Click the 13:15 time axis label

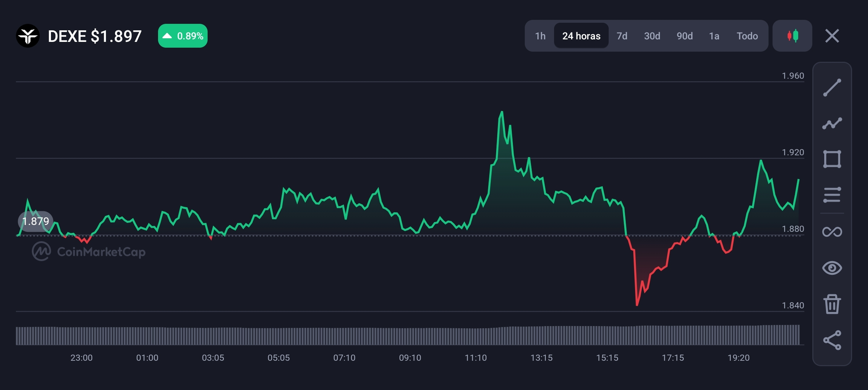tap(541, 358)
